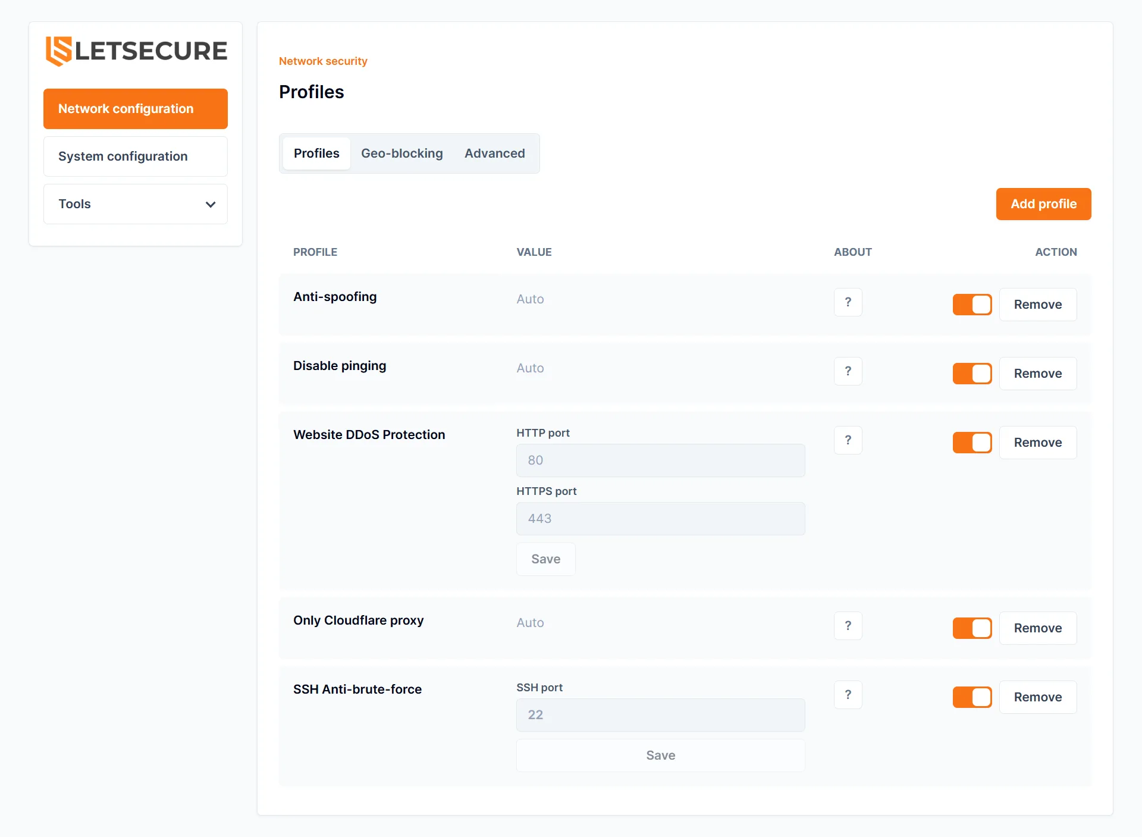Screen dimensions: 1142x837
Task: Turn off SSH Anti-brute-force switch
Action: point(972,697)
